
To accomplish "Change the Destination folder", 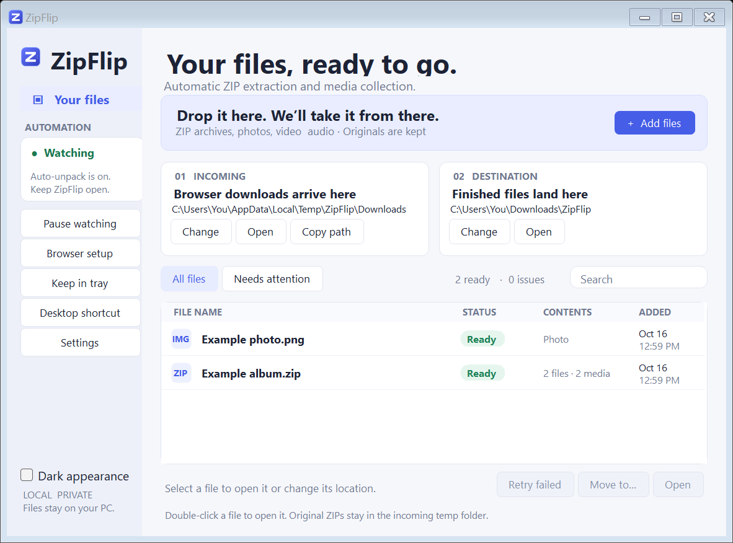I will pos(479,232).
